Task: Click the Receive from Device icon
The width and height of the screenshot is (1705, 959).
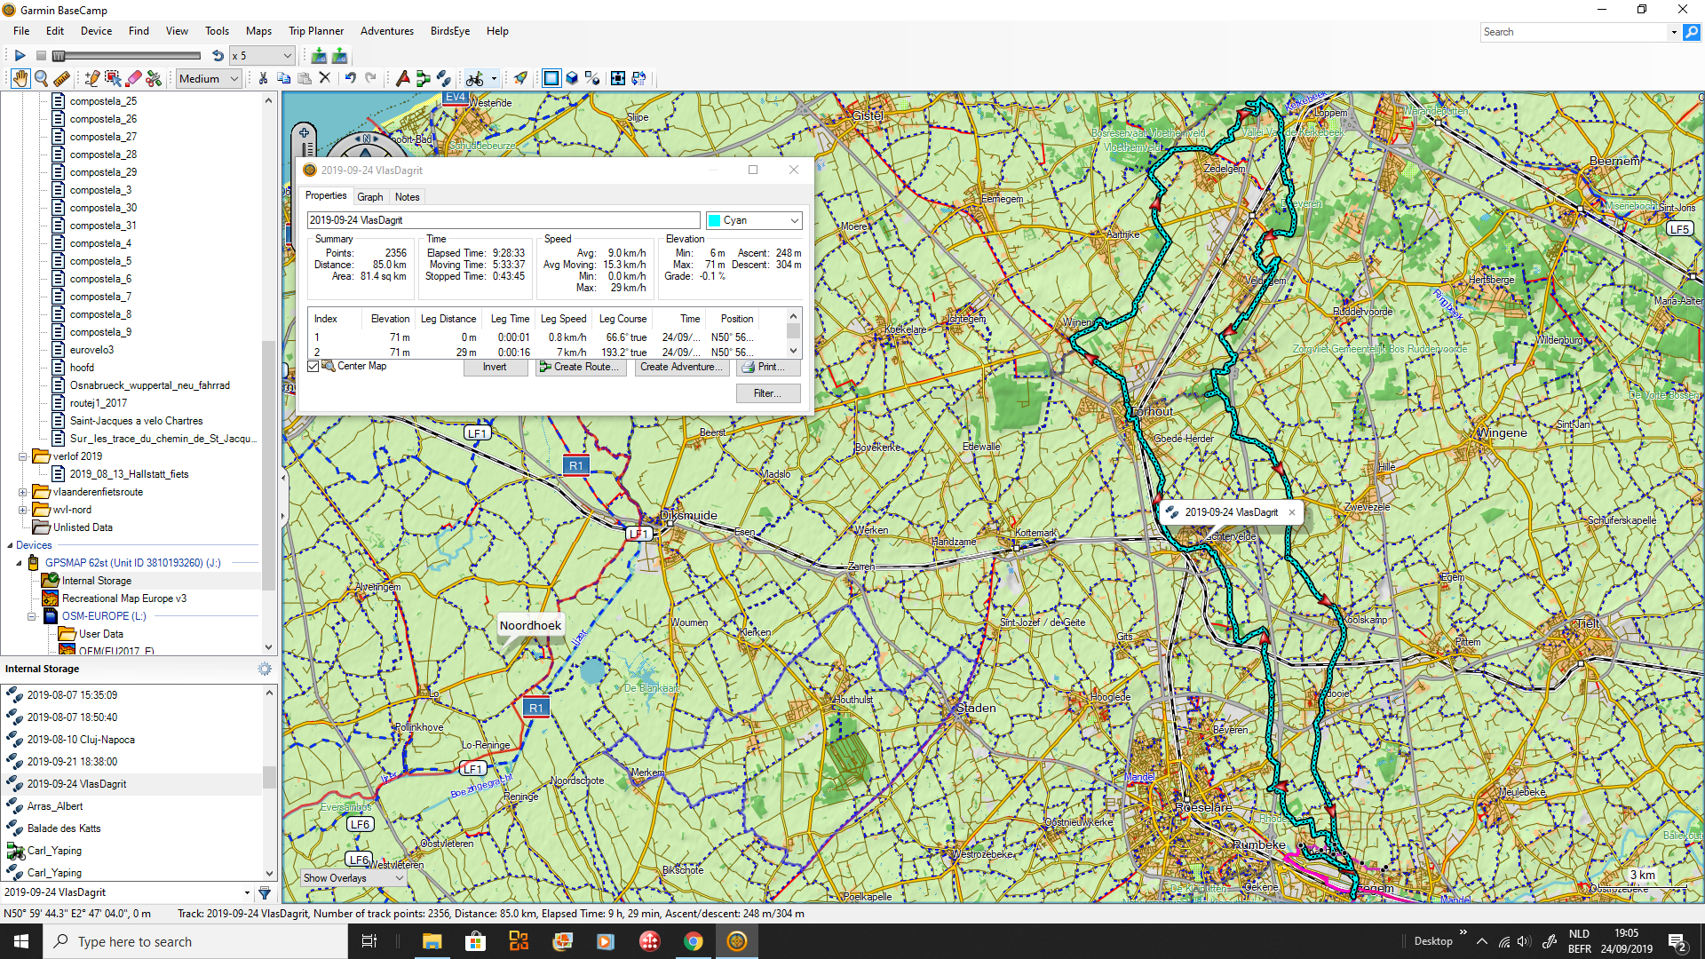Action: tap(339, 55)
